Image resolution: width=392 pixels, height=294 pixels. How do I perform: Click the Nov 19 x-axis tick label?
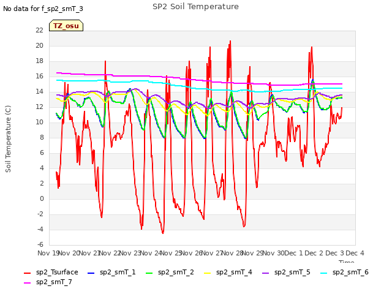tap(48, 253)
